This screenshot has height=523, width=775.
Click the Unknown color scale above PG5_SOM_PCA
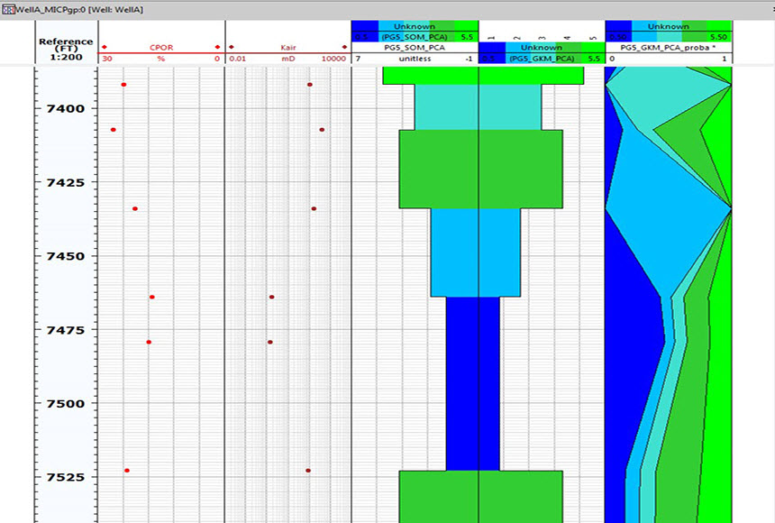tap(415, 26)
